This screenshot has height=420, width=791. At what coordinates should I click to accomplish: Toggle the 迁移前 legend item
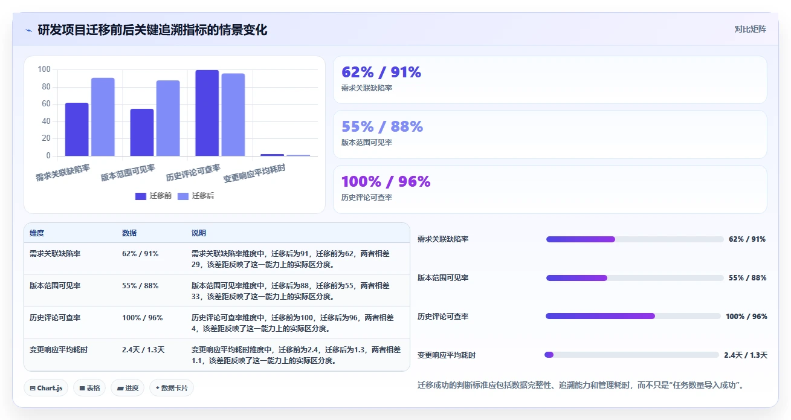click(153, 196)
